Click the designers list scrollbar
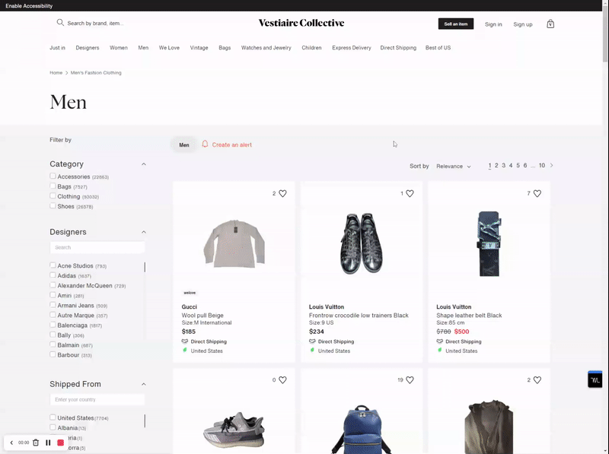Image resolution: width=609 pixels, height=454 pixels. 145,267
